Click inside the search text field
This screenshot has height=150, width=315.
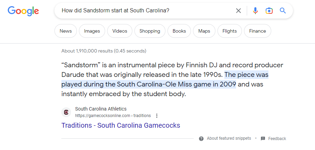[147, 11]
